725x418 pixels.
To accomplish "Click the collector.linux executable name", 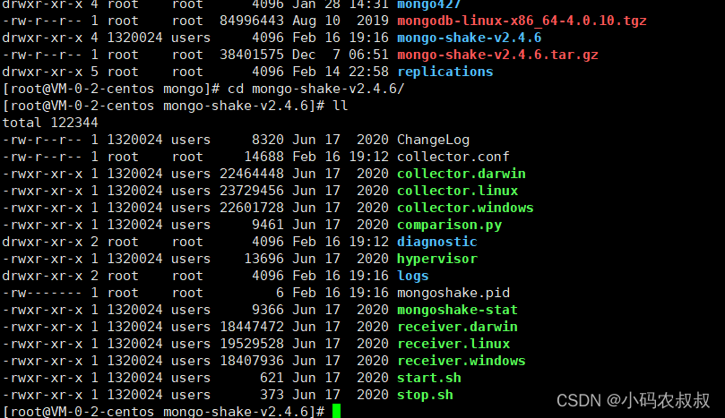I will pos(457,191).
